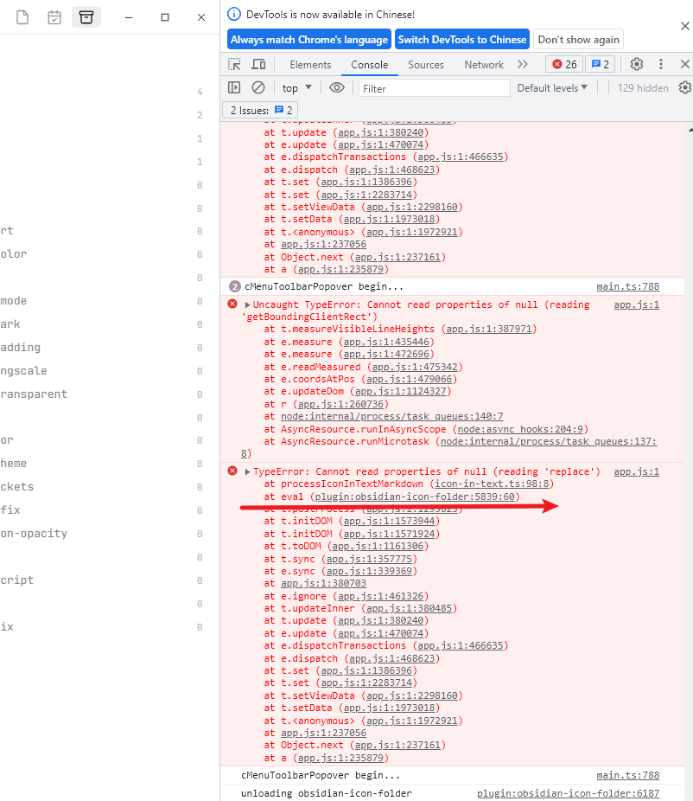Click the info icon in language banner
This screenshot has height=801, width=693.
233,15
